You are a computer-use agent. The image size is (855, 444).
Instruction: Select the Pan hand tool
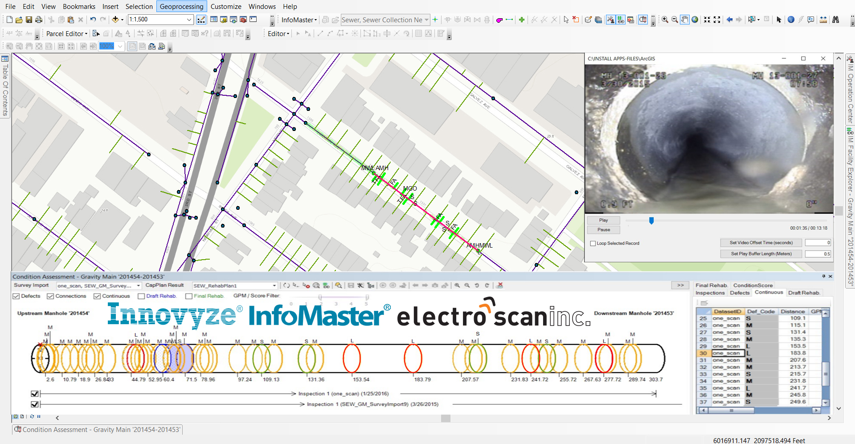click(x=685, y=20)
